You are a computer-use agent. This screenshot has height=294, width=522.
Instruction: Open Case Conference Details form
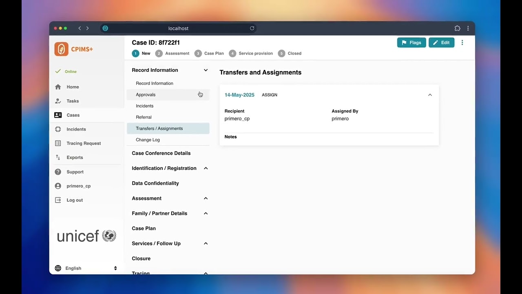click(161, 153)
